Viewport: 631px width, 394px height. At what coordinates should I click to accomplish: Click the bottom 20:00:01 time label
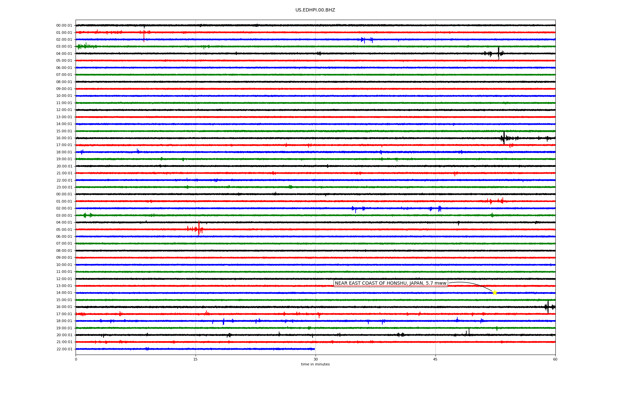tap(64, 335)
